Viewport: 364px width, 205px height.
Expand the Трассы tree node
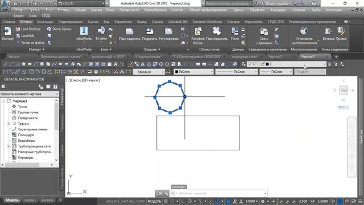click(9, 124)
